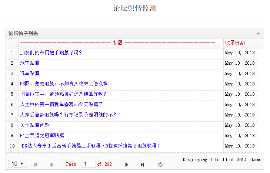Sort by the 收录日期 column header
This screenshot has width=270, height=173.
(235, 43)
